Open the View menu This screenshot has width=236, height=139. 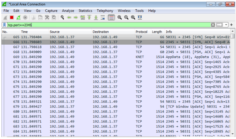point(27,11)
